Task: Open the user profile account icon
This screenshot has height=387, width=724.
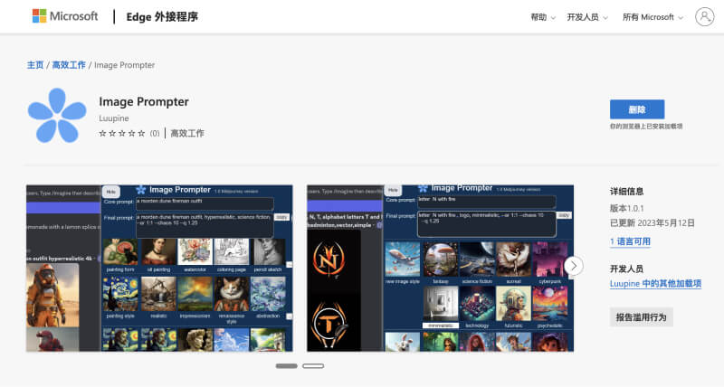Action: [x=704, y=16]
